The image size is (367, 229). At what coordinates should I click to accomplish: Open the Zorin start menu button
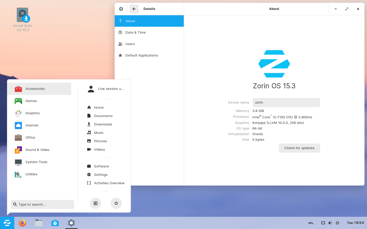[7, 223]
